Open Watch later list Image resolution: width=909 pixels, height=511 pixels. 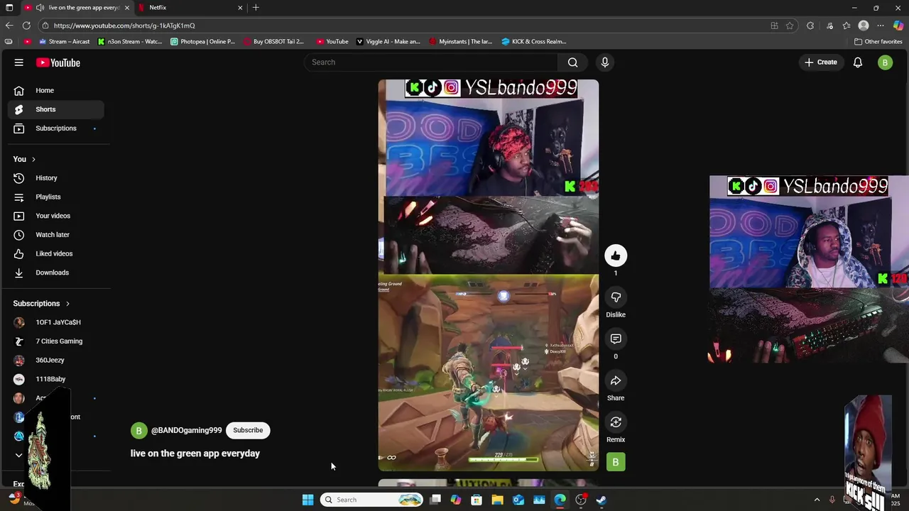56,235
